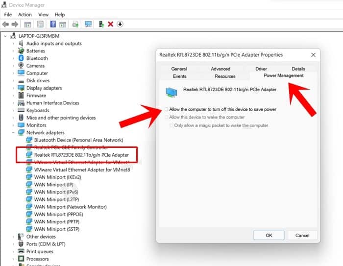
Task: Select WAN Miniport (SSTP)
Action: 57,229
